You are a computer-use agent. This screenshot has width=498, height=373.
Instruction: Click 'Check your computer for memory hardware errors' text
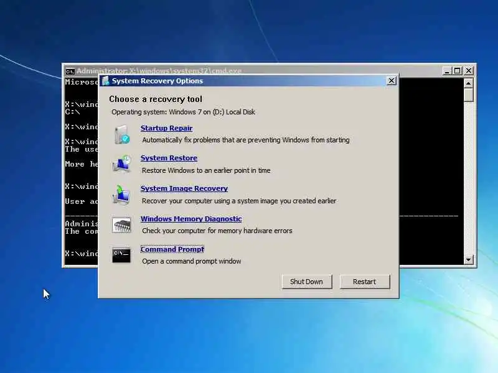pyautogui.click(x=217, y=231)
